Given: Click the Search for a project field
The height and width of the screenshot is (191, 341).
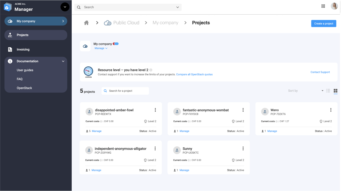Looking at the screenshot, I should (x=125, y=91).
